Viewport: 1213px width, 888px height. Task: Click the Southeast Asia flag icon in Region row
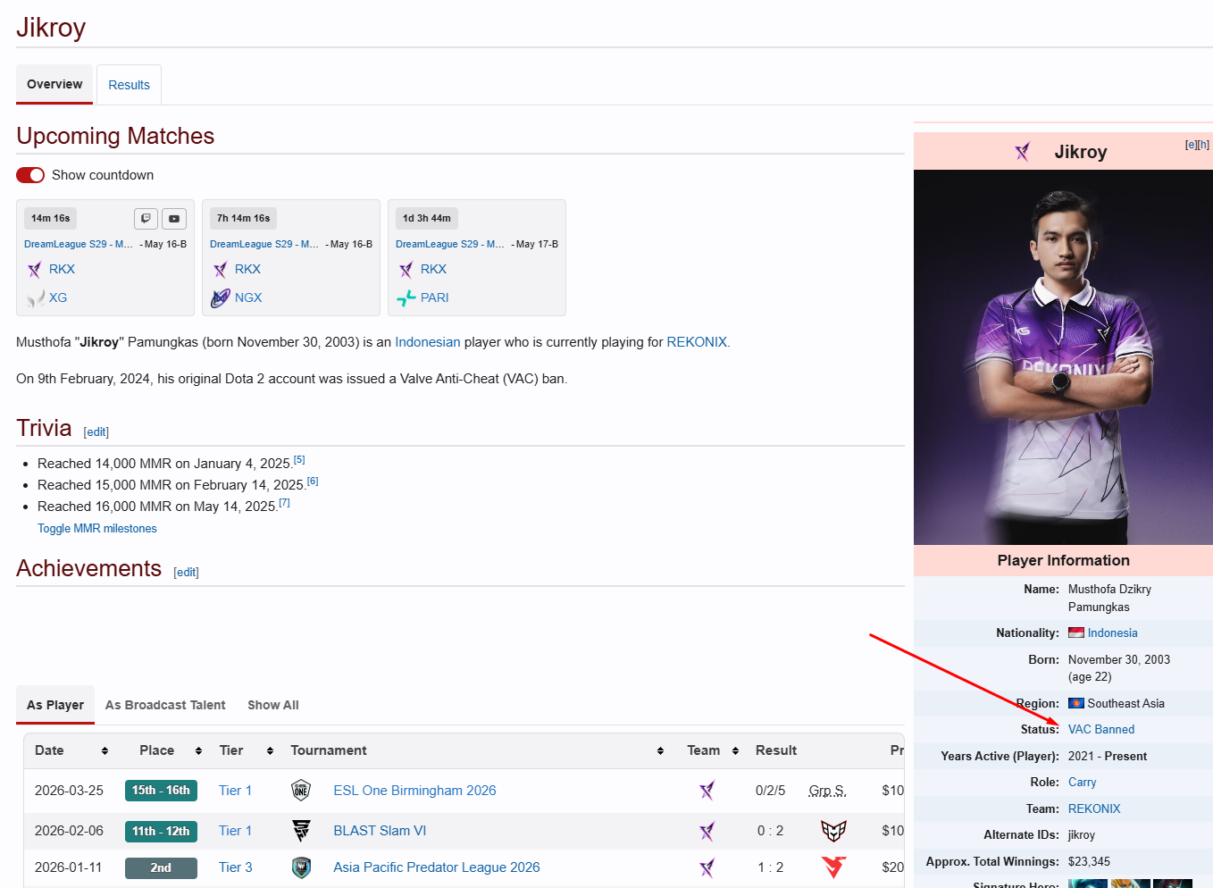pos(1076,704)
